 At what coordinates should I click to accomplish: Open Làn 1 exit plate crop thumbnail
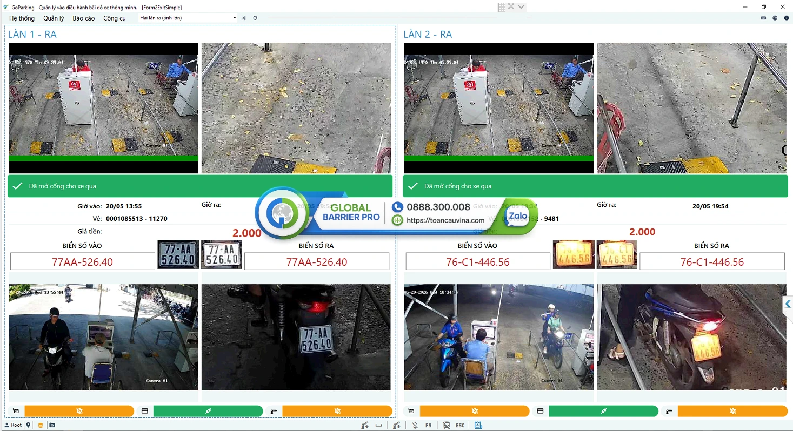[222, 254]
